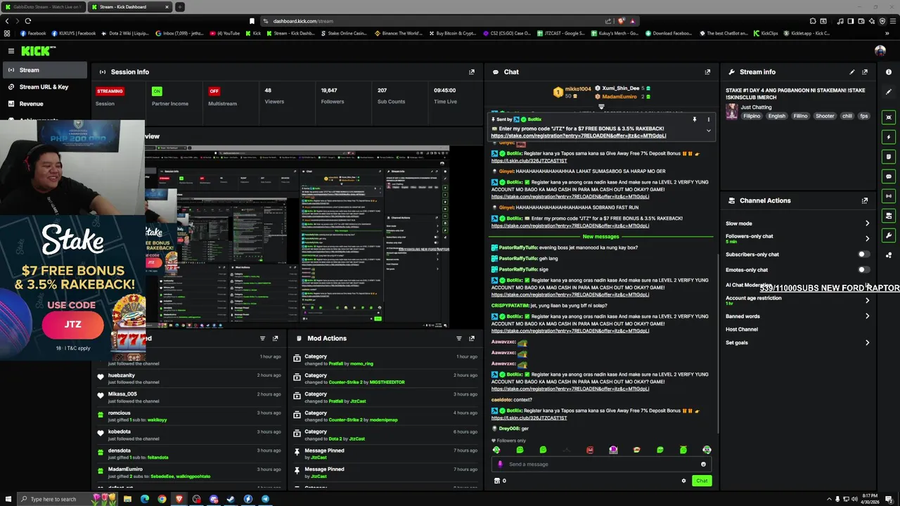Expand the chat top gifters arrow

[x=601, y=107]
